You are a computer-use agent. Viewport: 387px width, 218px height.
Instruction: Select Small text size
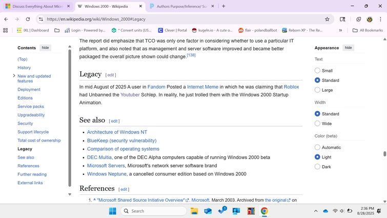317,71
